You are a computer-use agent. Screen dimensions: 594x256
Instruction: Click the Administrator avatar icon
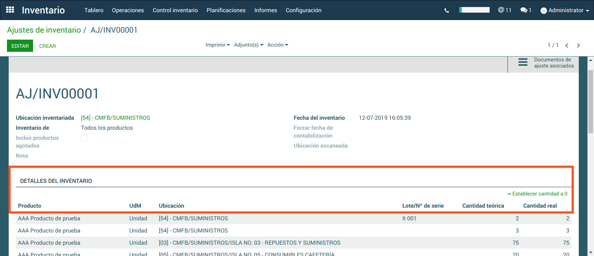[x=544, y=10]
